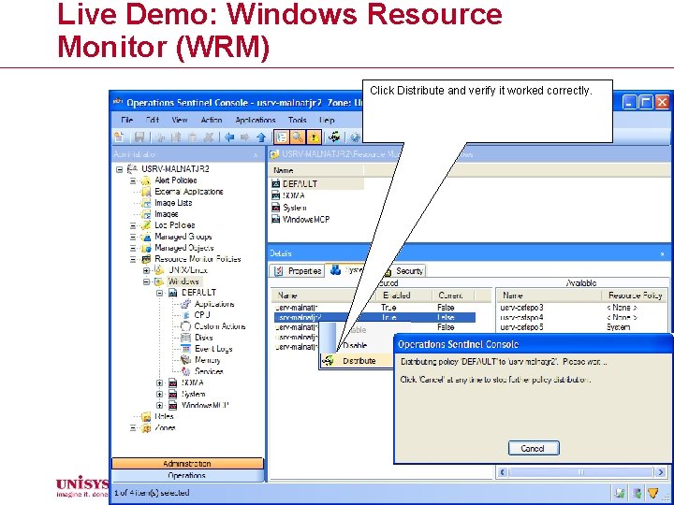Click the Paste toolbar icon
This screenshot has height=505, width=674.
[193, 137]
